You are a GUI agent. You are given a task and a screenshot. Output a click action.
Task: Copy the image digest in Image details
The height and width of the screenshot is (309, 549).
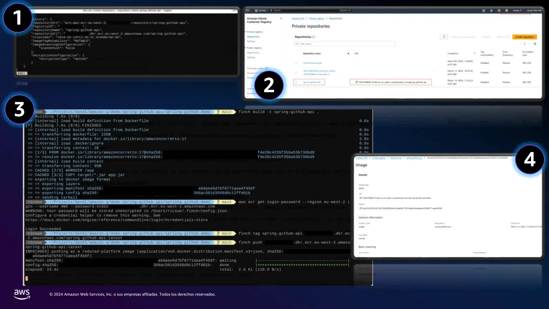point(360,208)
